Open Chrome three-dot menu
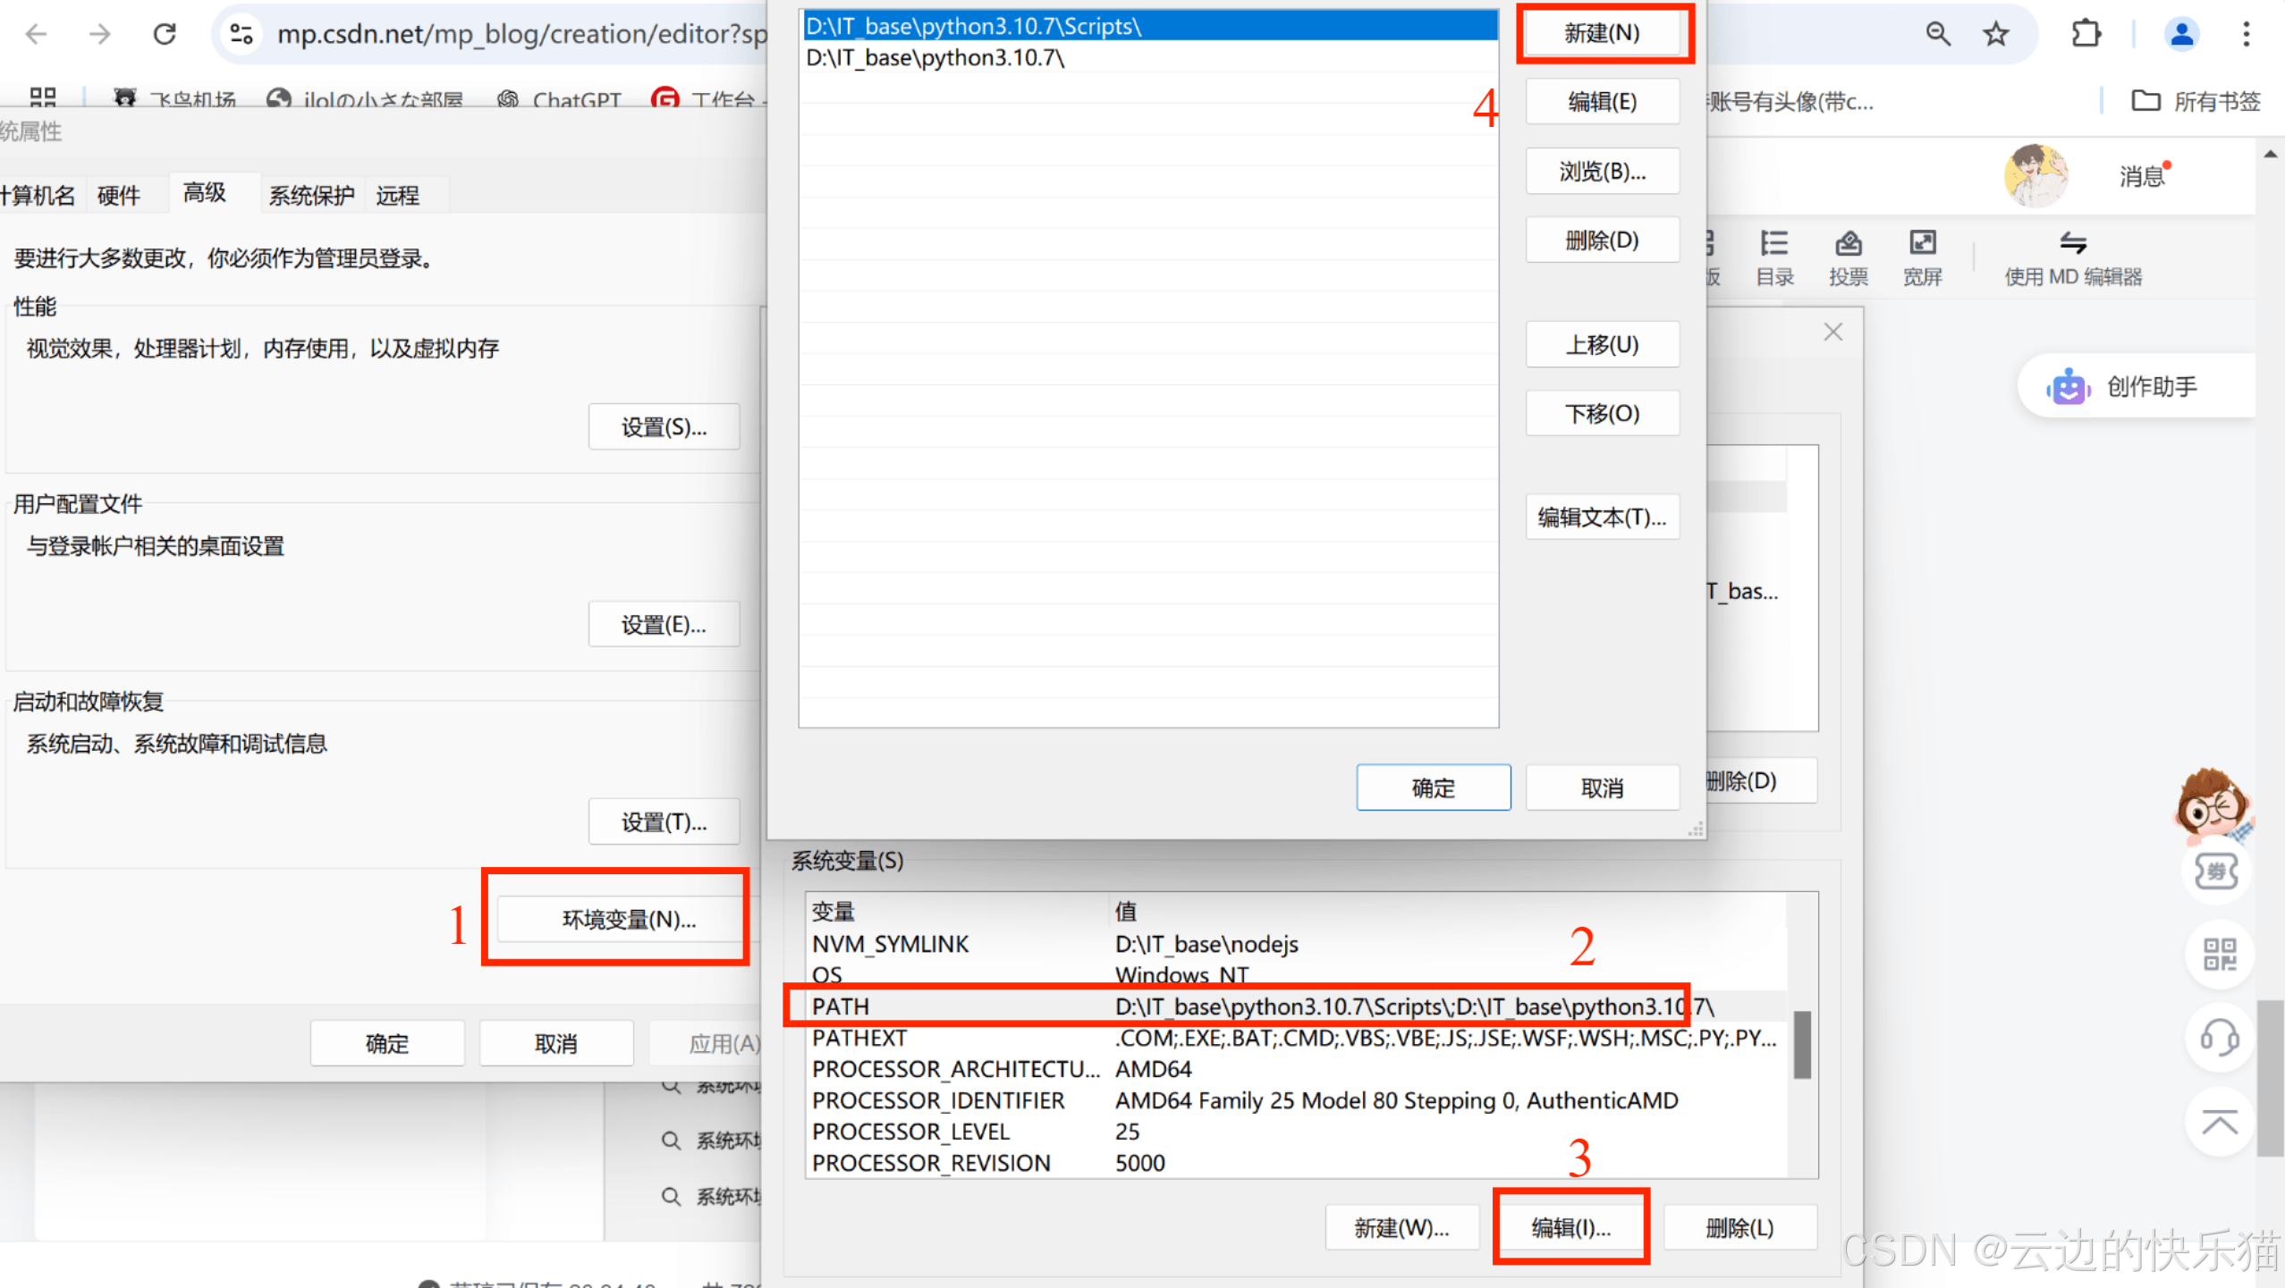2285x1288 pixels. [2246, 34]
